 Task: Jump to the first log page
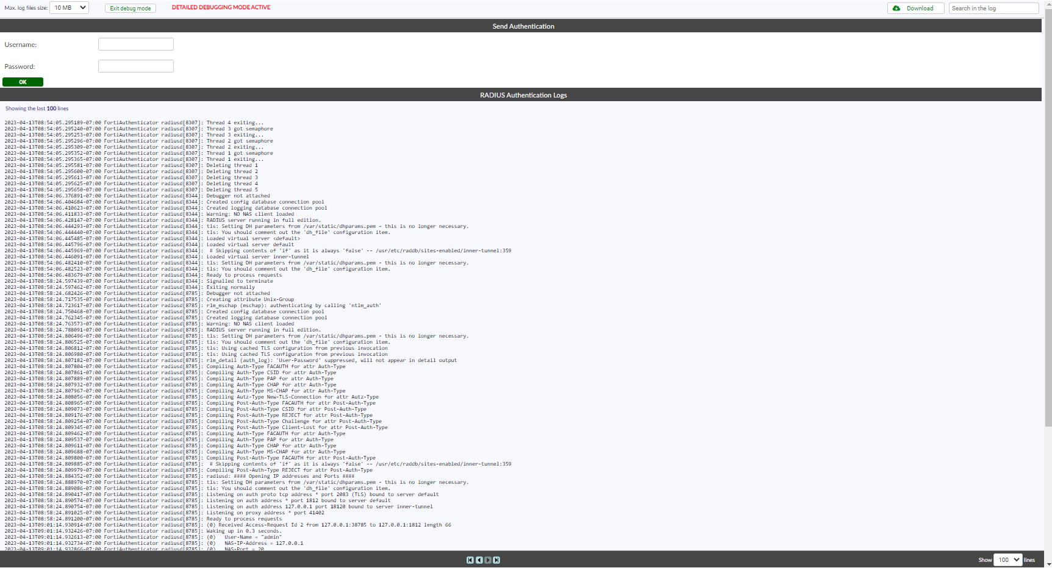470,559
